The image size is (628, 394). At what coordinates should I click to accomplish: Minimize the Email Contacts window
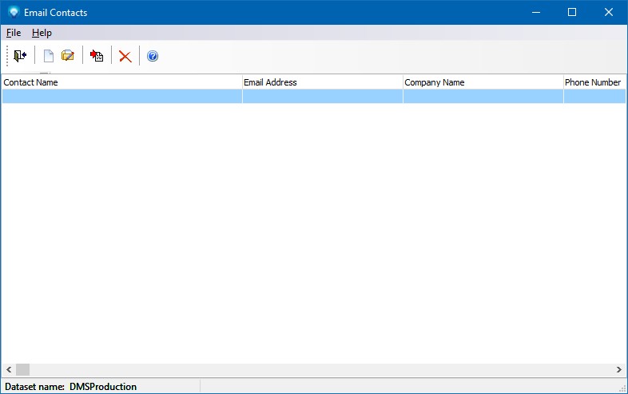535,12
